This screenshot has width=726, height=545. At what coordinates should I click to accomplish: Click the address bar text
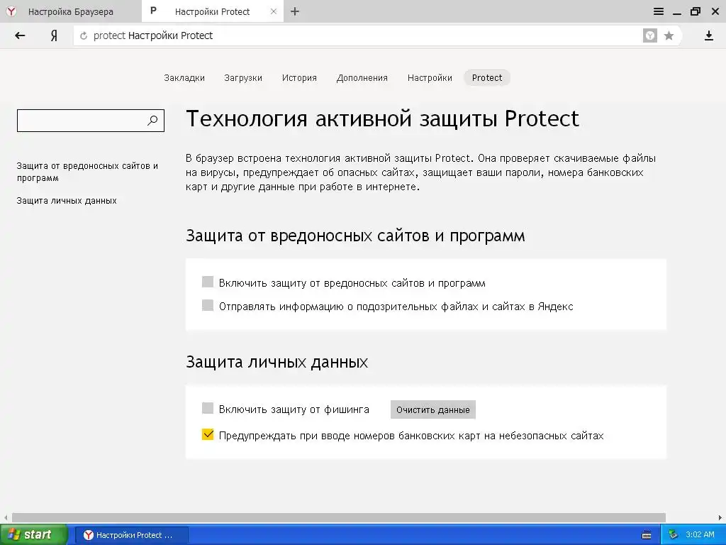pyautogui.click(x=153, y=35)
